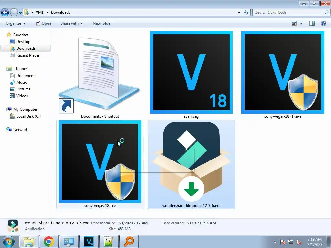Viewport: 331px width, 248px height.
Task: Click the Date created value 7/1/2023 7:16 AM
Action: [201, 223]
